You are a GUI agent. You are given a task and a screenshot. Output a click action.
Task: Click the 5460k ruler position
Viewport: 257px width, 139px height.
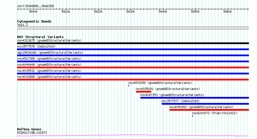pos(228,12)
